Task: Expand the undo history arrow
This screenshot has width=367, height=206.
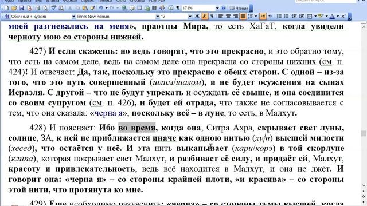Action: [106, 8]
